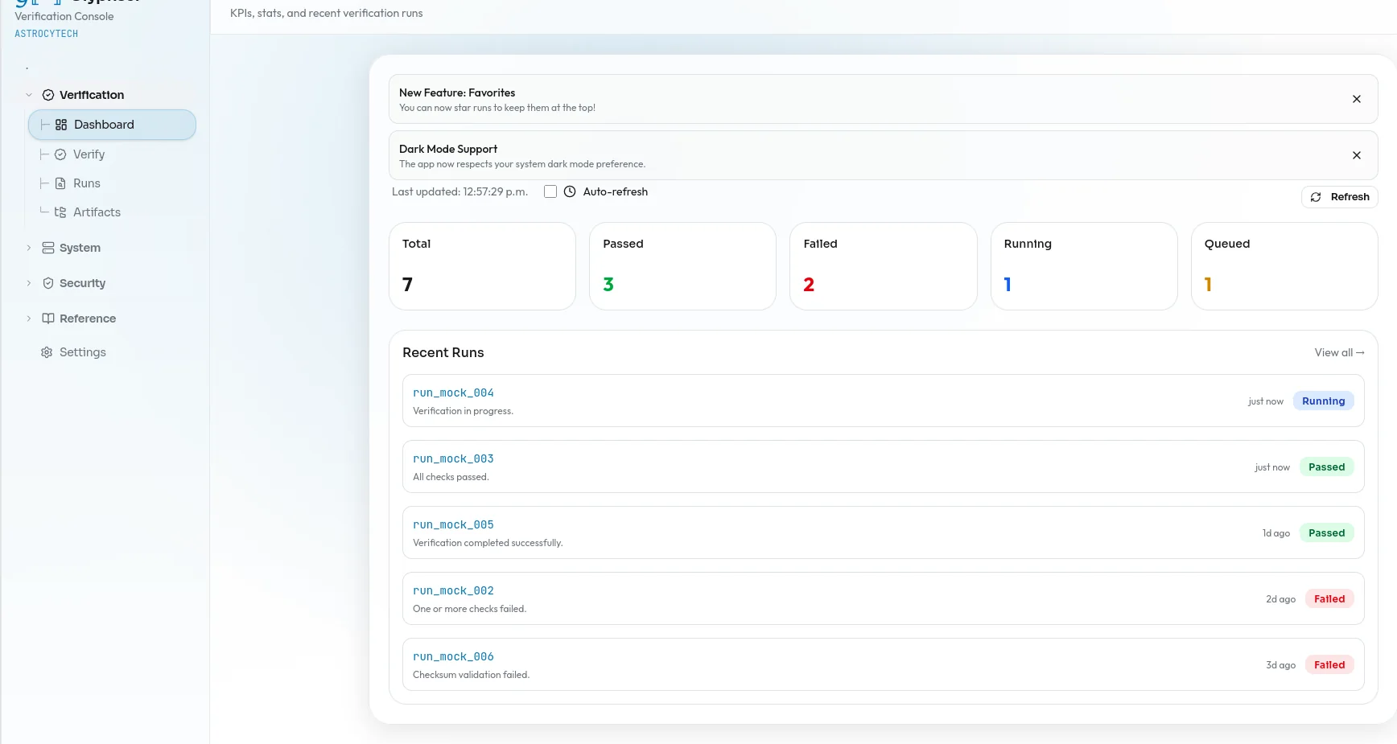The height and width of the screenshot is (744, 1397).
Task: Click the refresh arrows icon on Refresh button
Action: coord(1316,196)
